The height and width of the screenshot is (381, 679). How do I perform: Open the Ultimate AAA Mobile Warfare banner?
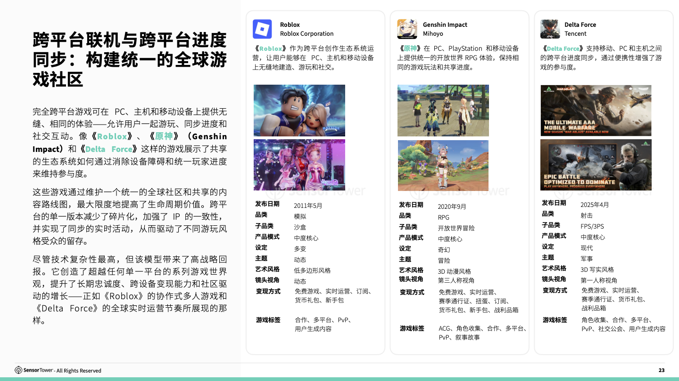tap(596, 111)
